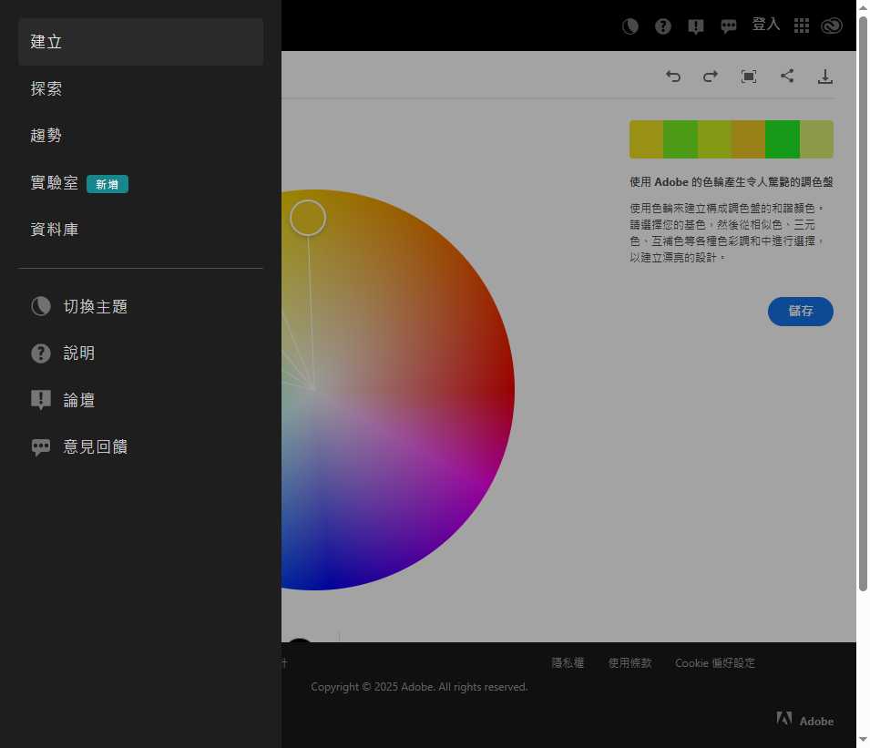Open 趨勢 in the sidebar
Viewport: 870px width, 748px height.
[46, 136]
